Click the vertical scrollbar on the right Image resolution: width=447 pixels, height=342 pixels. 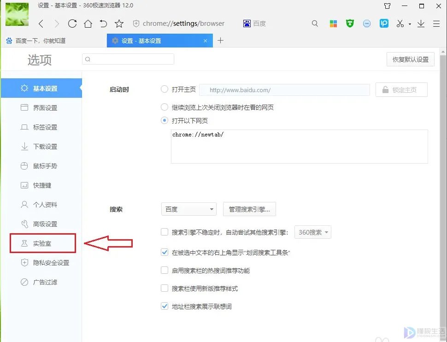pyautogui.click(x=443, y=195)
